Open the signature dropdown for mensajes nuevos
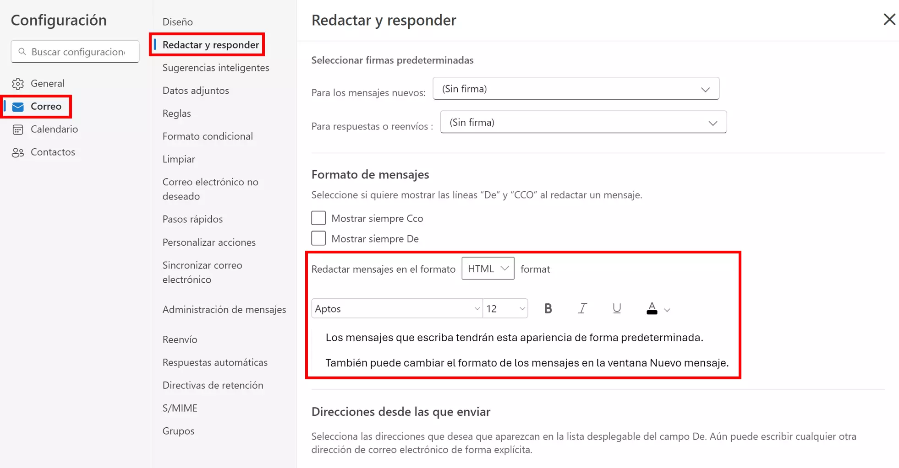Viewport: 899px width, 468px height. [x=576, y=89]
